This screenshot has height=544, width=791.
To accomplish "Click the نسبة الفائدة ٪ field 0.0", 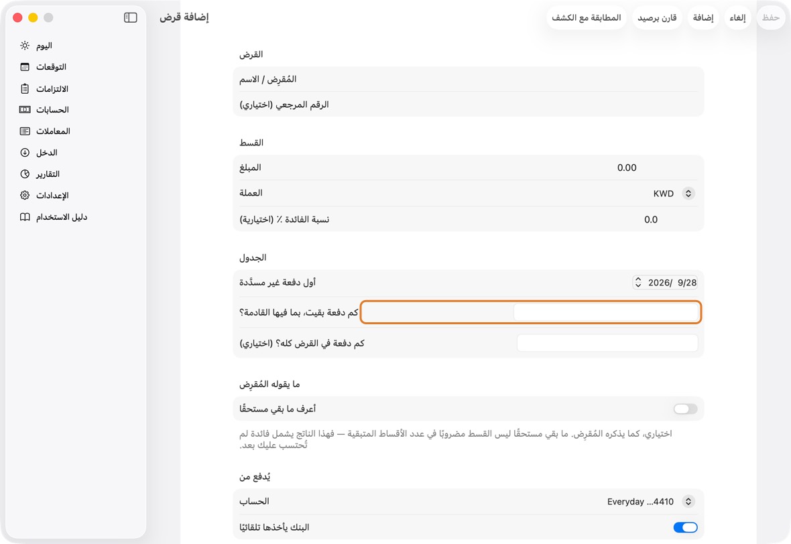I will click(x=651, y=219).
